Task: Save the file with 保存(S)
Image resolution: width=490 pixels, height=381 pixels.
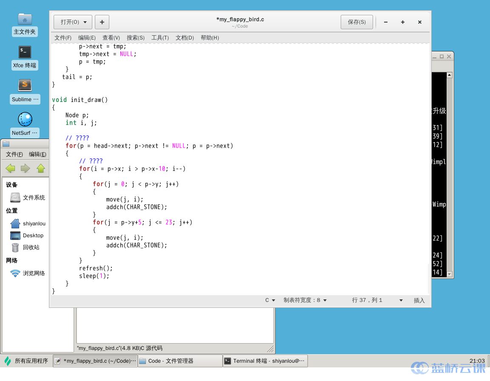Action: click(356, 22)
